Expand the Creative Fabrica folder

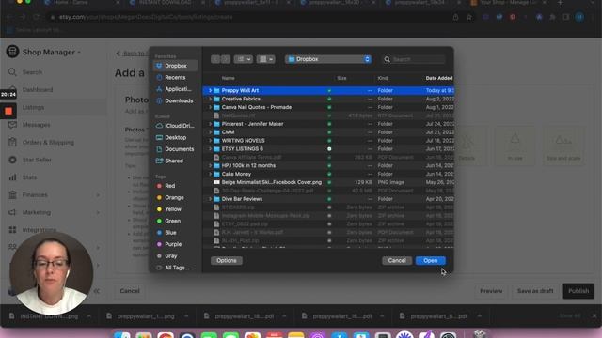[x=210, y=99]
